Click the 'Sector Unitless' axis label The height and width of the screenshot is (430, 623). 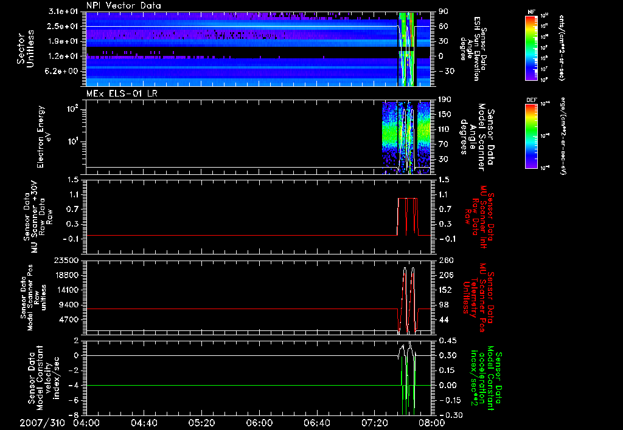coord(25,49)
